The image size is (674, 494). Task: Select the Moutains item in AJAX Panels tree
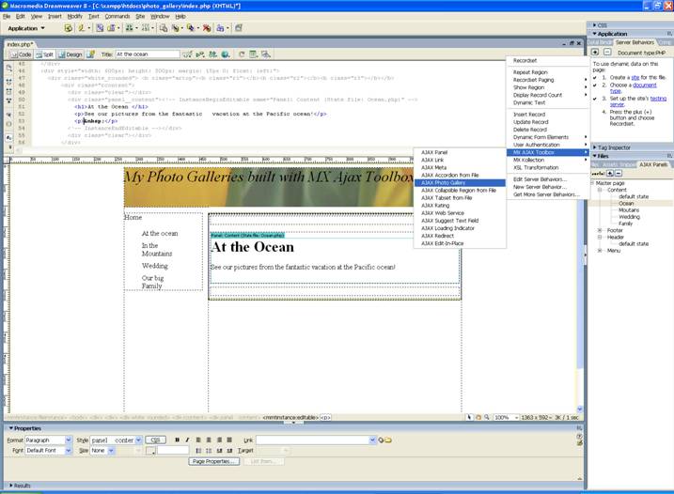pos(629,210)
